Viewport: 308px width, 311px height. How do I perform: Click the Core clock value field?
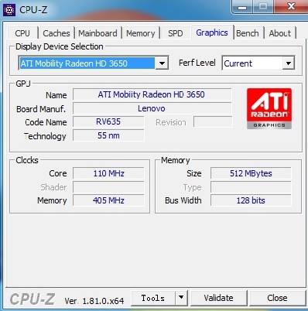(108, 173)
